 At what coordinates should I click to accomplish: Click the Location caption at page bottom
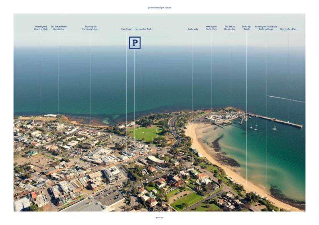tap(159, 217)
